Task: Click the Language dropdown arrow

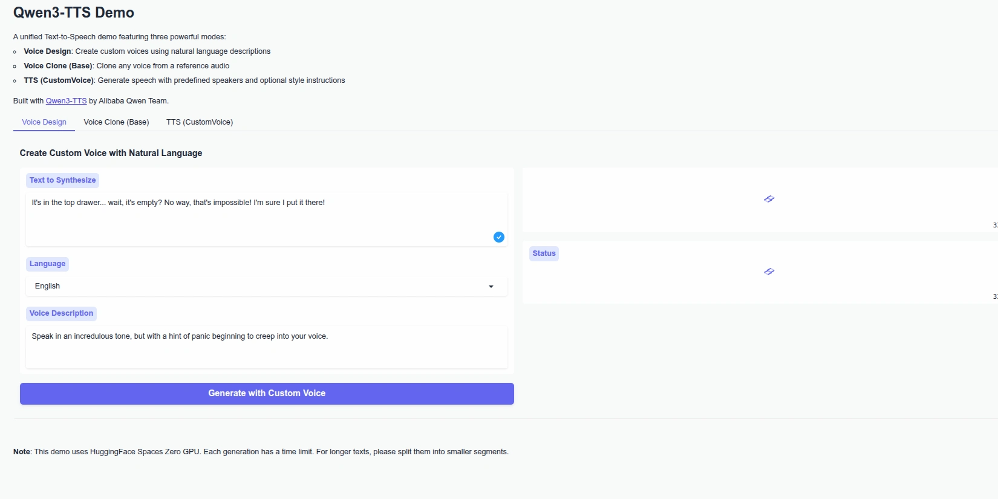Action: (x=491, y=287)
